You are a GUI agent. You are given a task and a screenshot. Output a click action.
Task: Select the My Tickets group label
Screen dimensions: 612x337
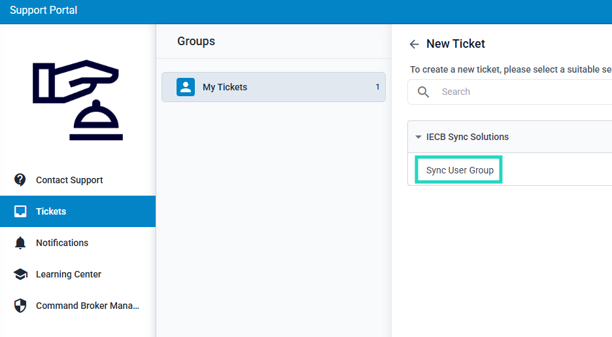[x=225, y=87]
